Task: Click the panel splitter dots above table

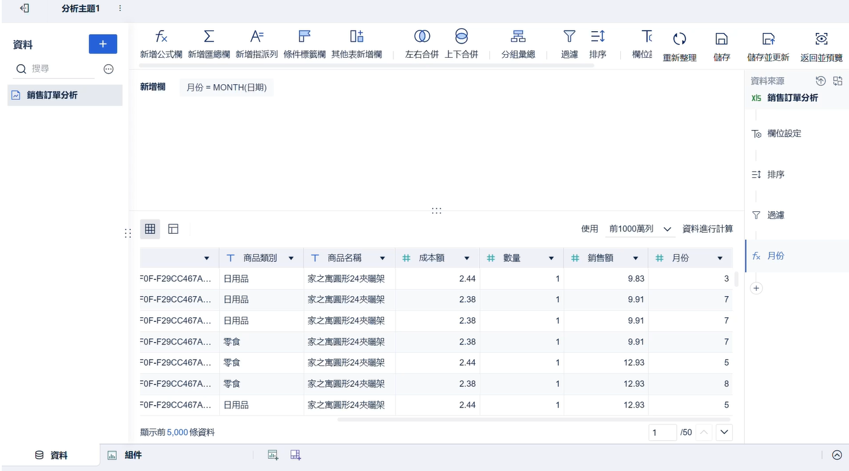Action: [x=436, y=210]
